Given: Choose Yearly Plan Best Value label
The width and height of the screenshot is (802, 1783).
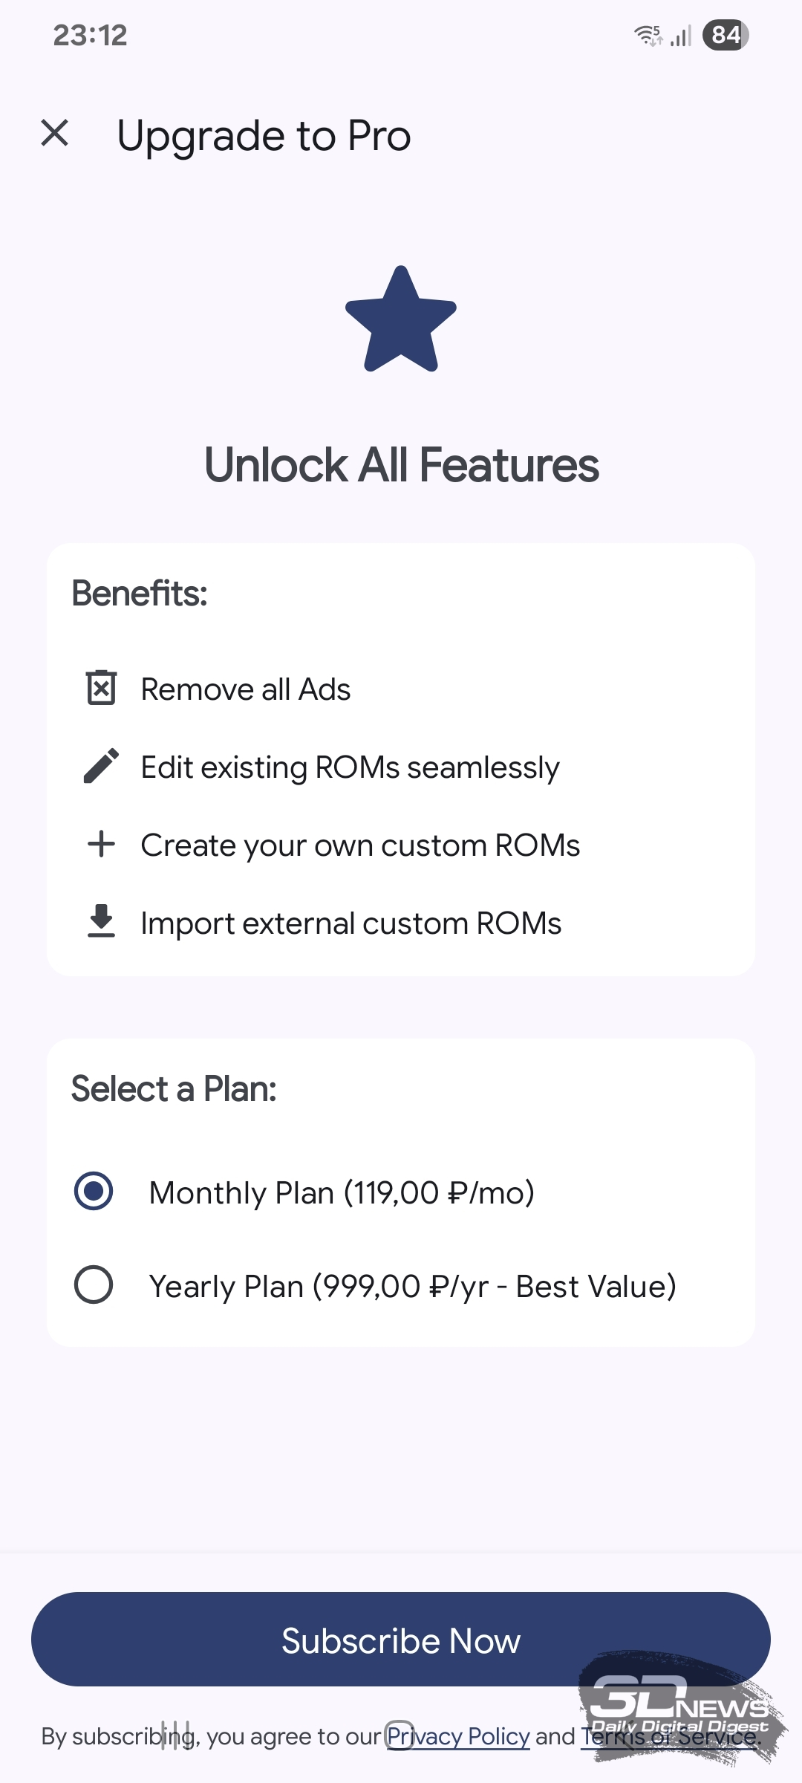Looking at the screenshot, I should (412, 1286).
